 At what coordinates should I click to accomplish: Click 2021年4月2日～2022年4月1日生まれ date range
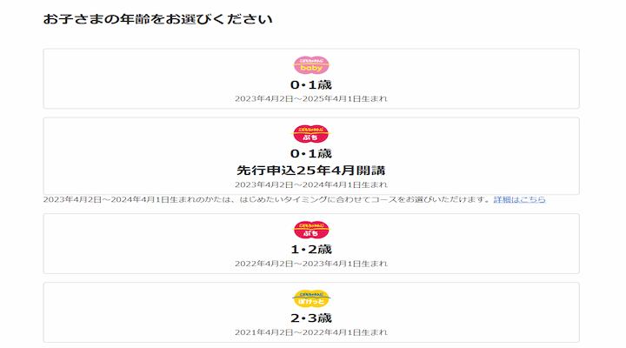(311, 331)
